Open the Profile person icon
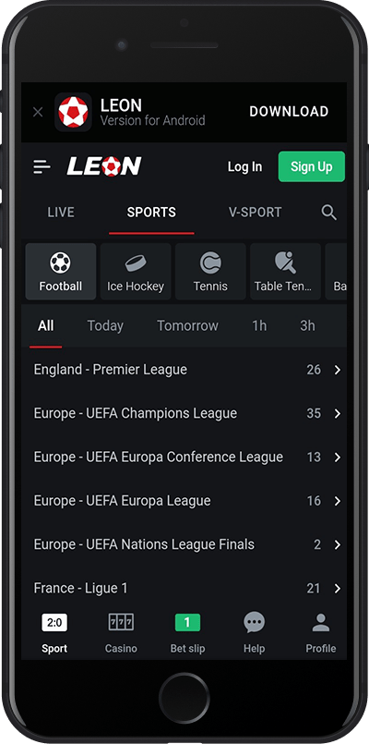 (321, 623)
